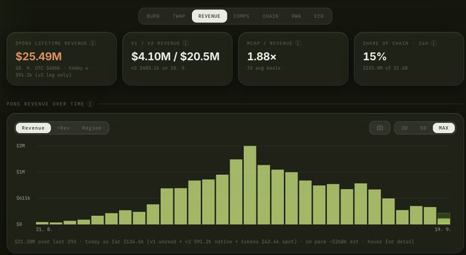
Task: Click the SPONS LIFETIME REVENUE card title
Action: tap(51, 43)
